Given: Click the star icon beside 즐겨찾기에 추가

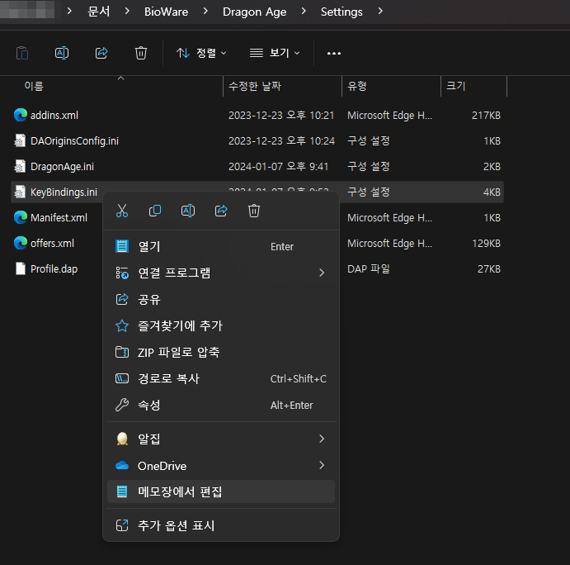Looking at the screenshot, I should coord(122,325).
